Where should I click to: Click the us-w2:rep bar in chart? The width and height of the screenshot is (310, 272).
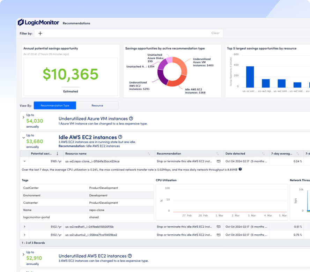click(x=266, y=83)
